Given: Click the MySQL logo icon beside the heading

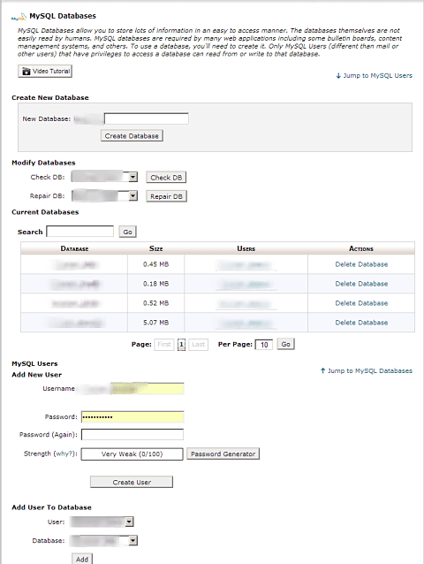Looking at the screenshot, I should tap(19, 16).
